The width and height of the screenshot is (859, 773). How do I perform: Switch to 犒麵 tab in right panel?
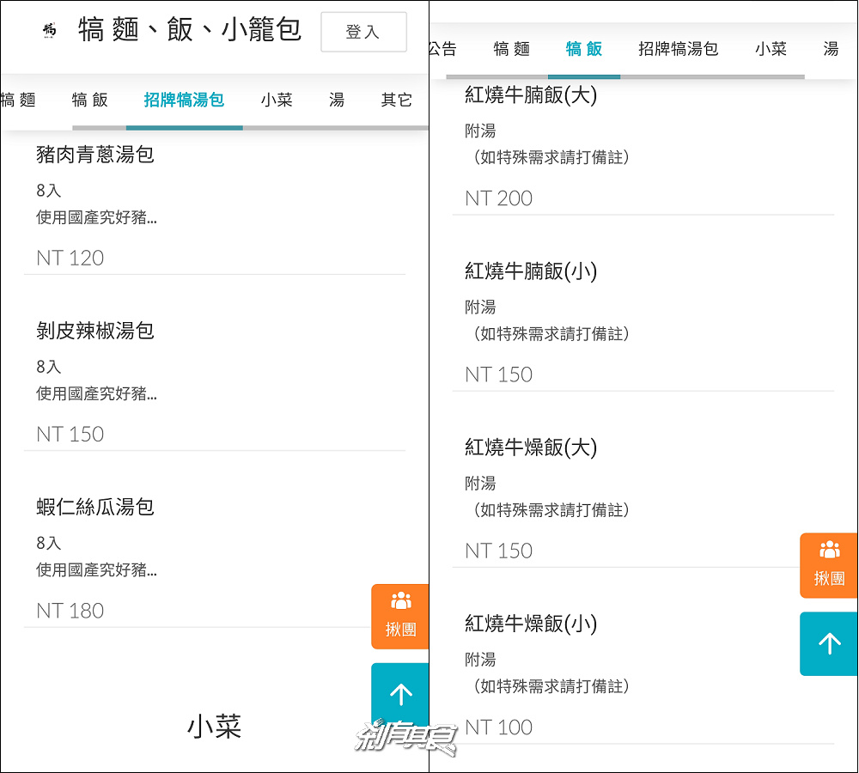click(512, 49)
